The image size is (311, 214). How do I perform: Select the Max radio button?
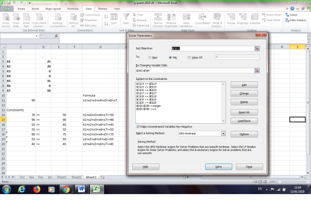pos(150,58)
